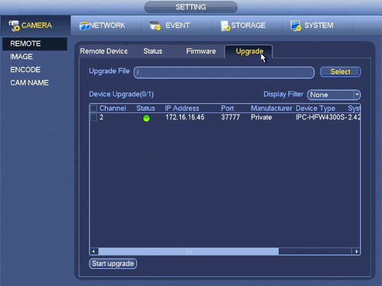Click the Device Type column header

coord(316,108)
